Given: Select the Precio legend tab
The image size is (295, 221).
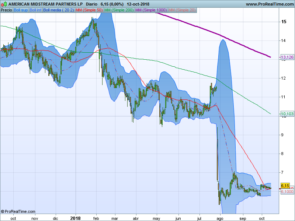Looking at the screenshot, I should [x=6, y=10].
